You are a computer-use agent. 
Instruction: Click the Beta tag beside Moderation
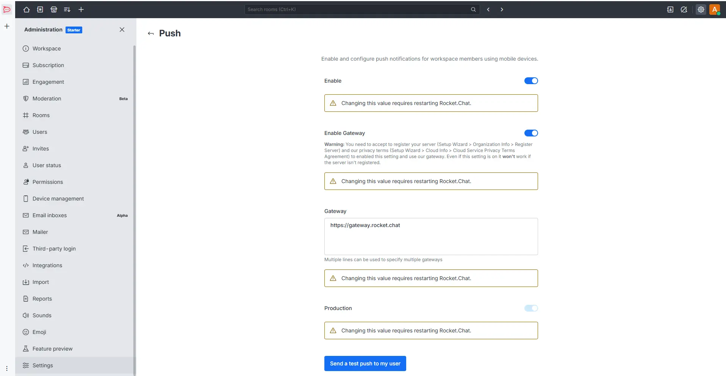point(124,99)
